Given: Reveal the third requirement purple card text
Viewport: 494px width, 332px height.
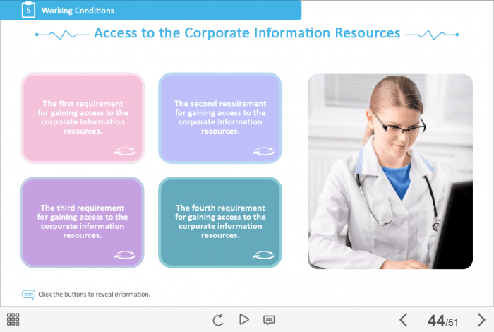Looking at the screenshot, I should [83, 221].
